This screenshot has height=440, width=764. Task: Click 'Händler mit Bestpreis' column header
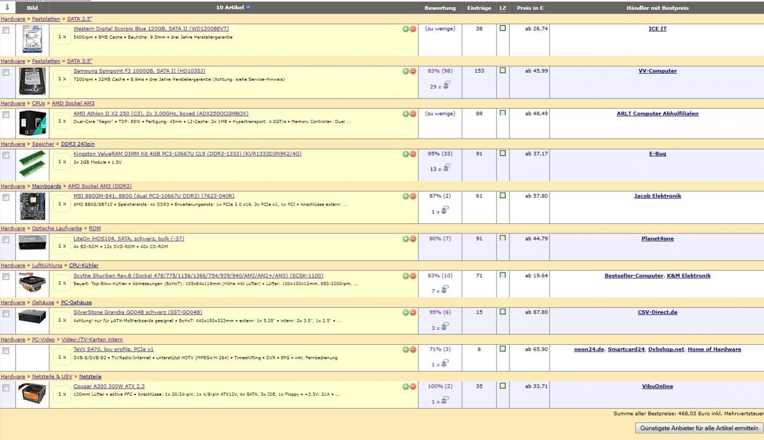click(657, 8)
